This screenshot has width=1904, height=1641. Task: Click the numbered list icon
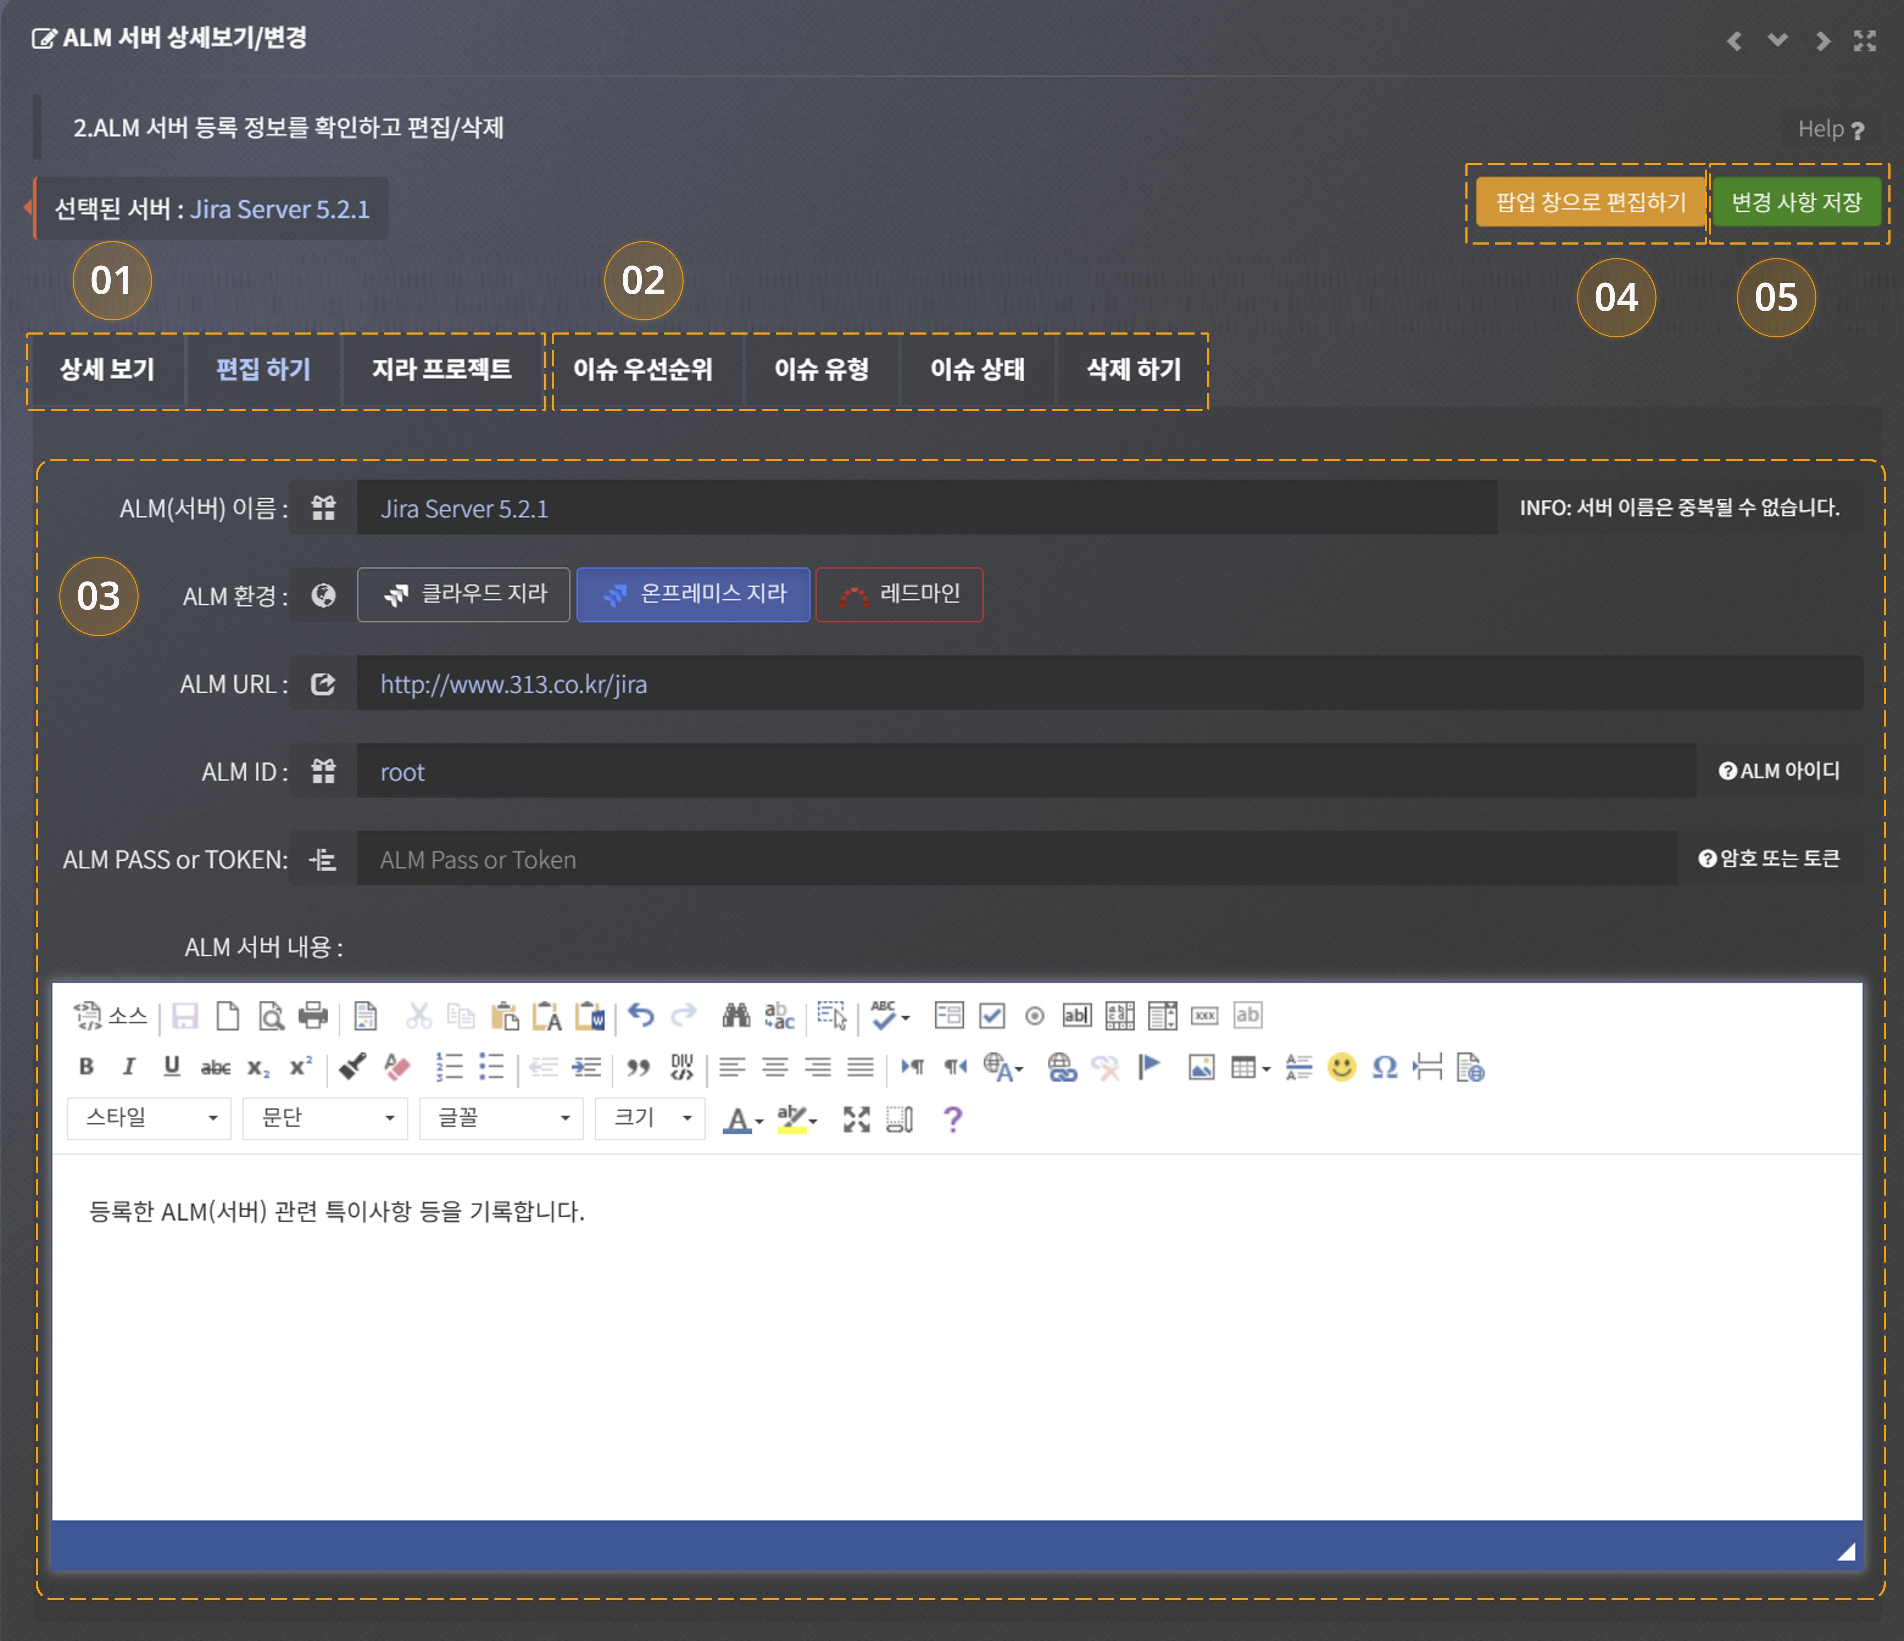point(449,1067)
